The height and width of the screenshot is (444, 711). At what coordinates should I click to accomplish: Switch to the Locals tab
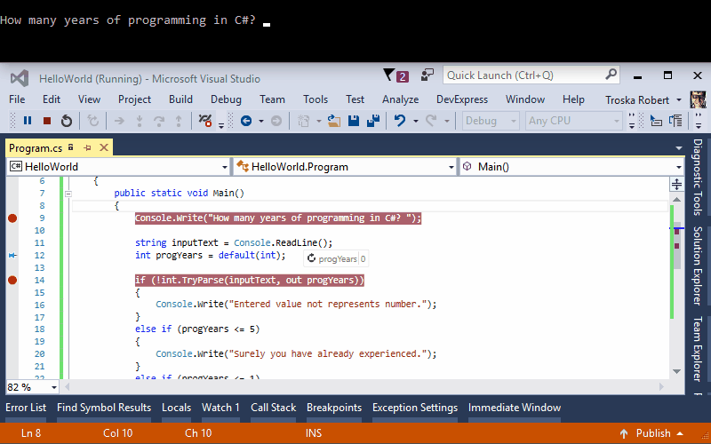tap(176, 408)
